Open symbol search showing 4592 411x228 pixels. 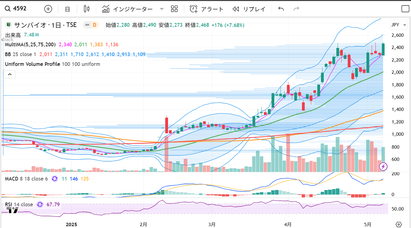[16, 9]
